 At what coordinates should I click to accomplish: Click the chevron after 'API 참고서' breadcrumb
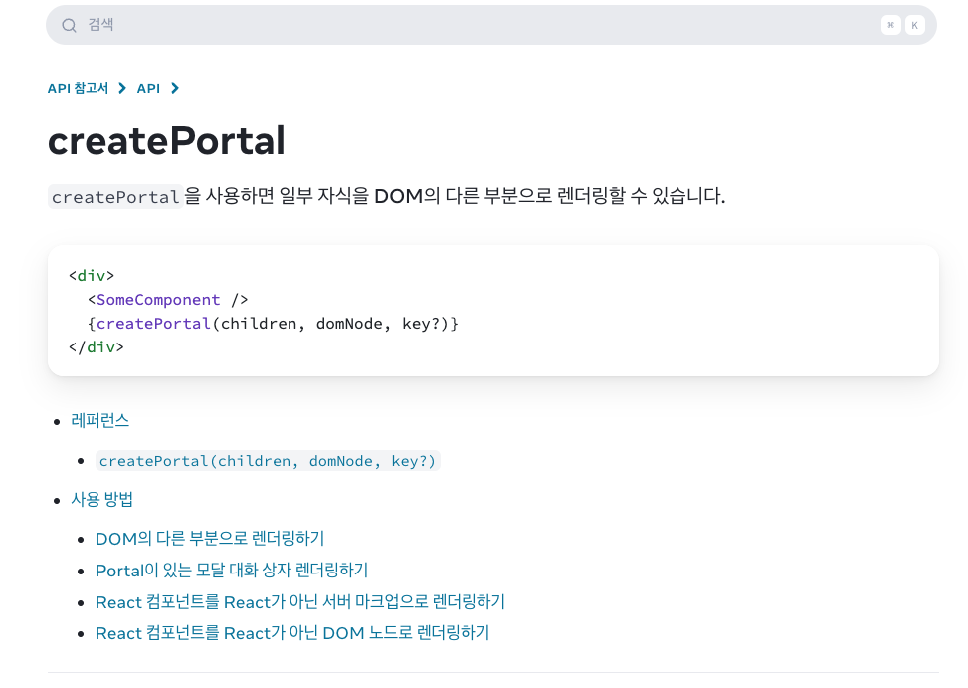point(122,88)
